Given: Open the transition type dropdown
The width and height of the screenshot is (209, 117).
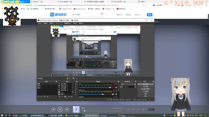Looking at the screenshot, I should (x=127, y=84).
